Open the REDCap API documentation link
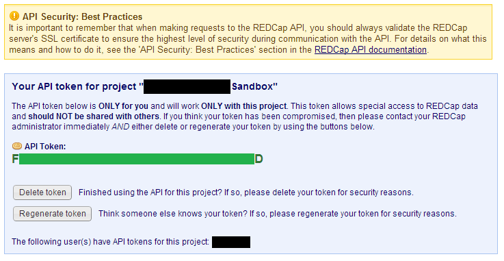 (370, 50)
